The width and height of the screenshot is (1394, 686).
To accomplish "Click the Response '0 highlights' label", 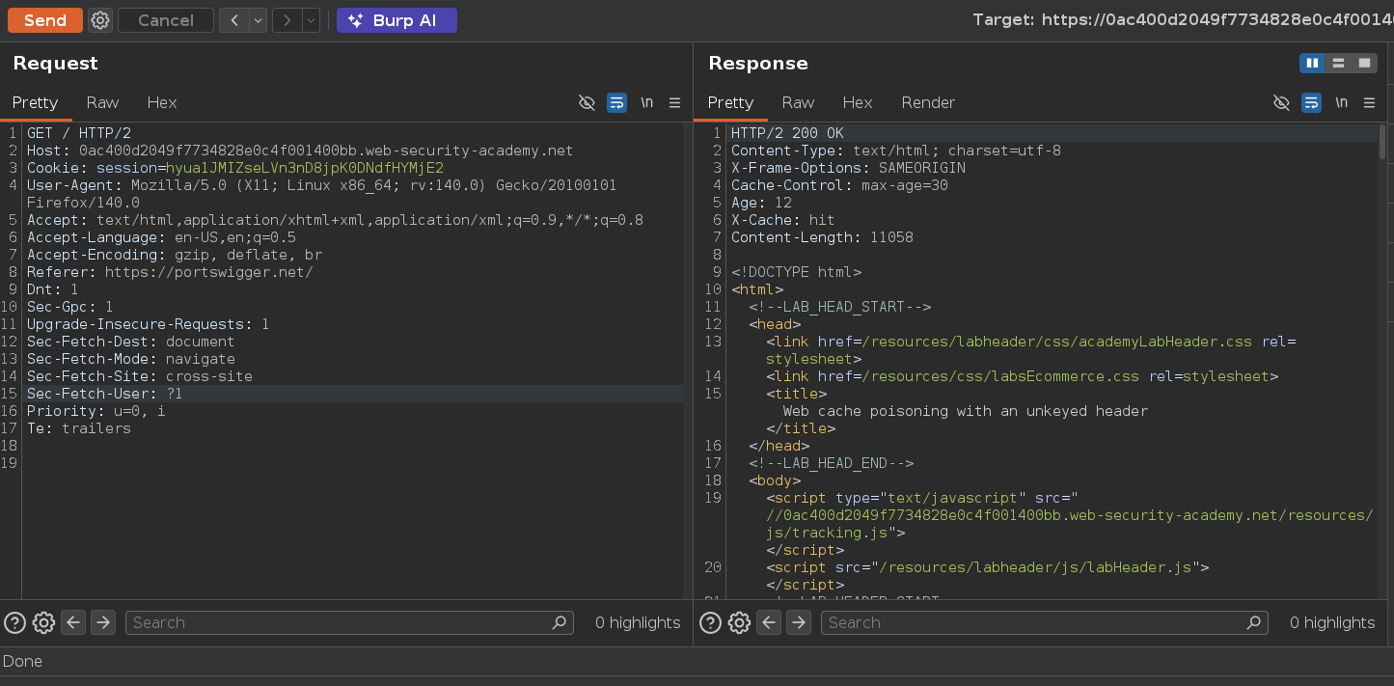I will 1332,622.
